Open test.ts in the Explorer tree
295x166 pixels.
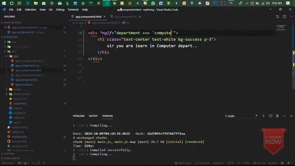click(17, 123)
